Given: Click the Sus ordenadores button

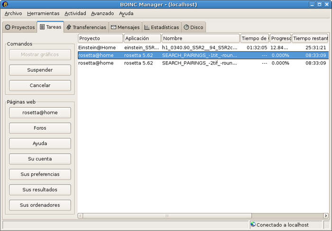Looking at the screenshot, I should pyautogui.click(x=40, y=205).
